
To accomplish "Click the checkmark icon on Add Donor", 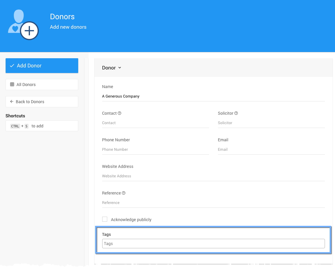I will pos(12,66).
